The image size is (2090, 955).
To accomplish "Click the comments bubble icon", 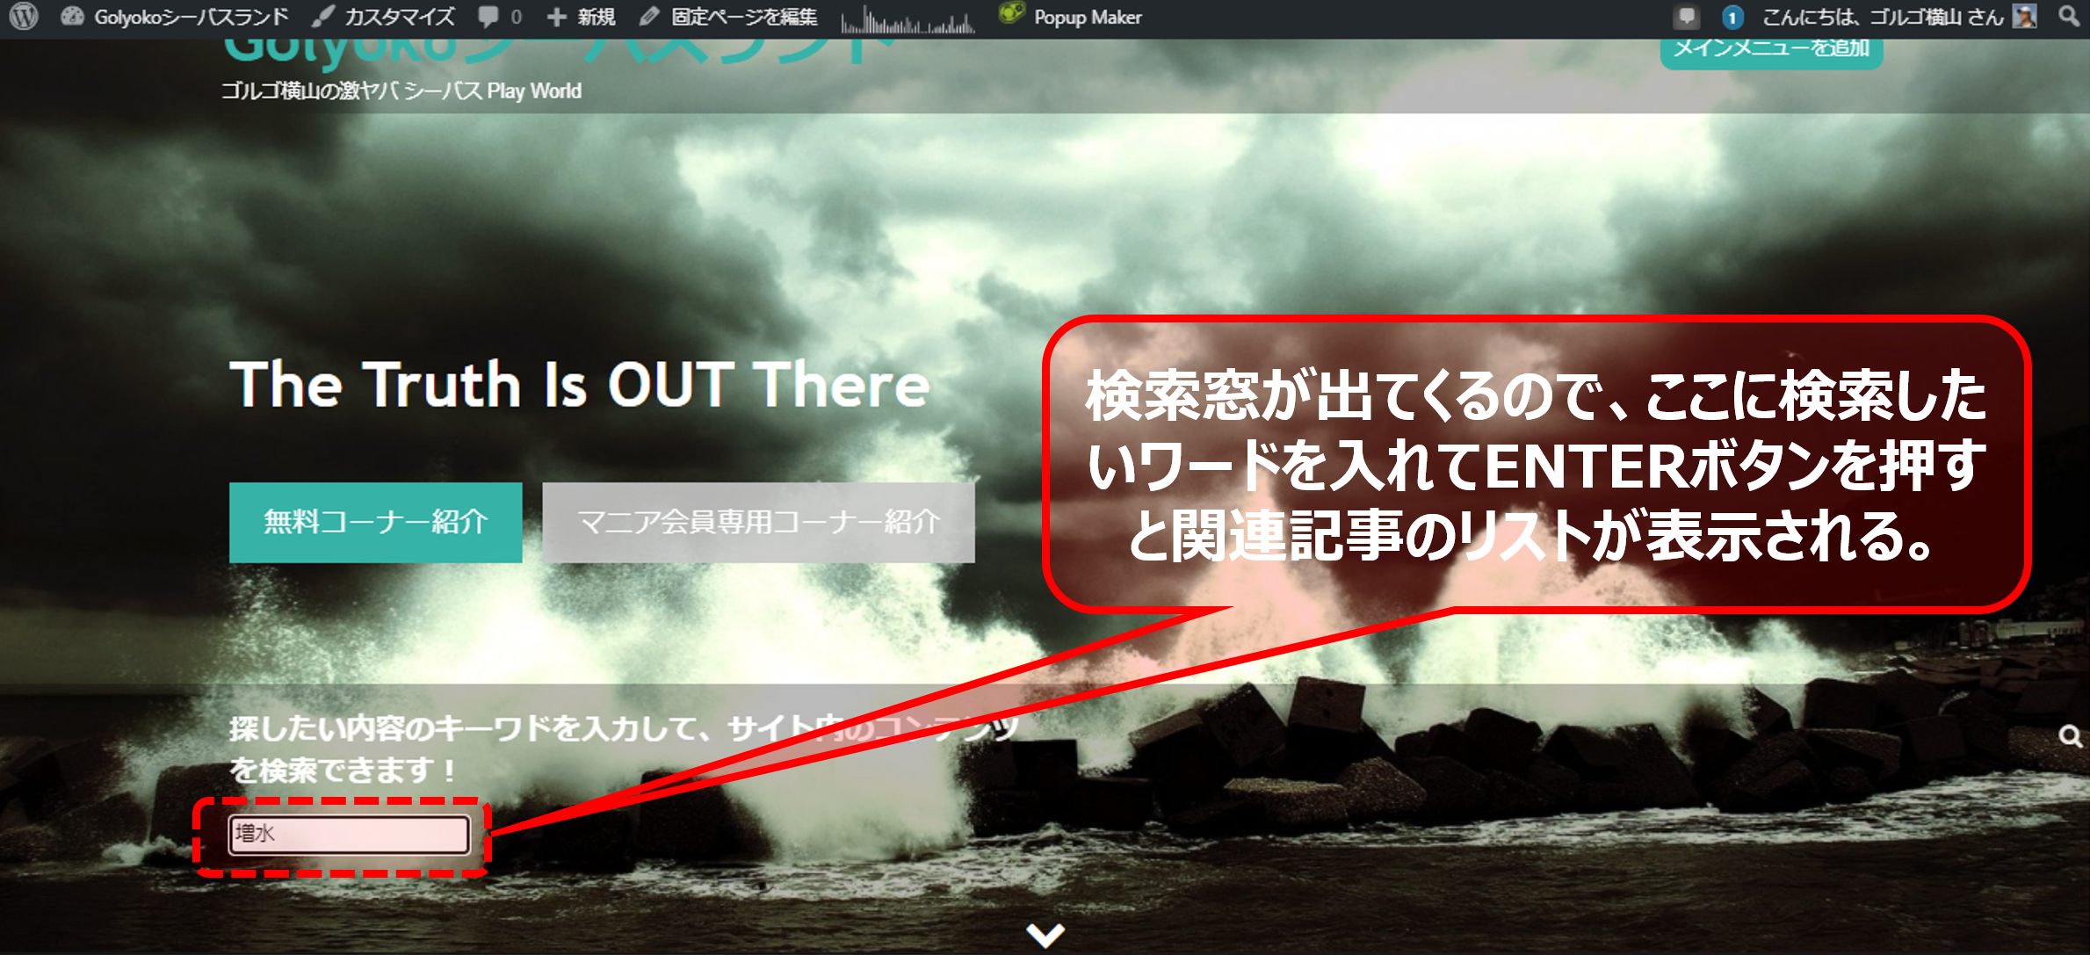I will click(488, 17).
